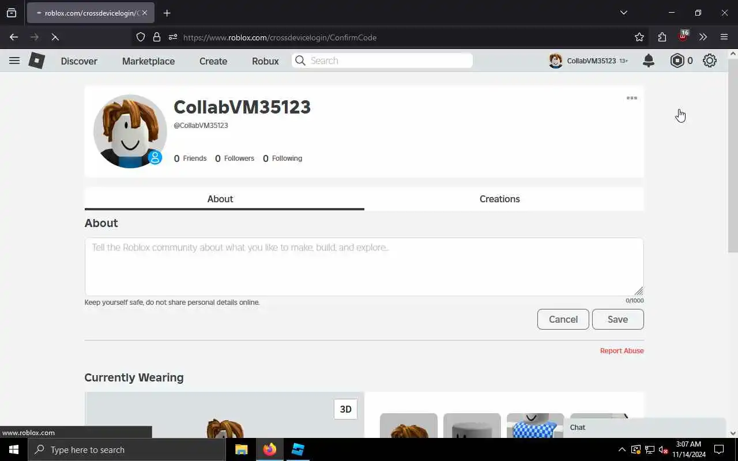Select the gray head item thumbnail
The width and height of the screenshot is (738, 461).
(472, 425)
